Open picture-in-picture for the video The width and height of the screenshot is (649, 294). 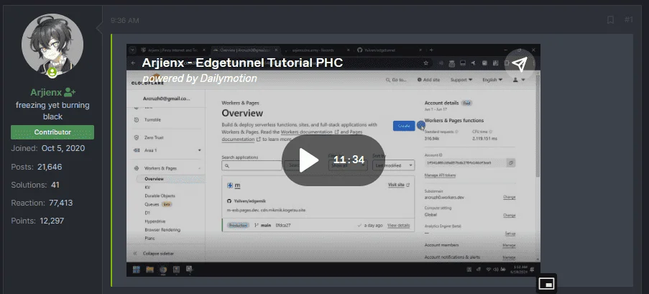click(547, 283)
